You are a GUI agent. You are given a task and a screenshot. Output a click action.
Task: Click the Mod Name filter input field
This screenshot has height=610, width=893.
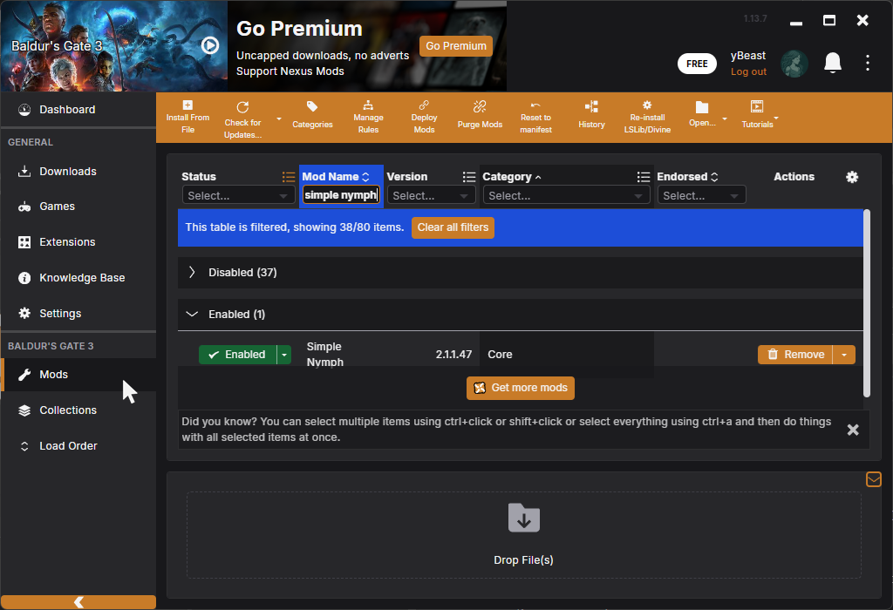tap(341, 195)
